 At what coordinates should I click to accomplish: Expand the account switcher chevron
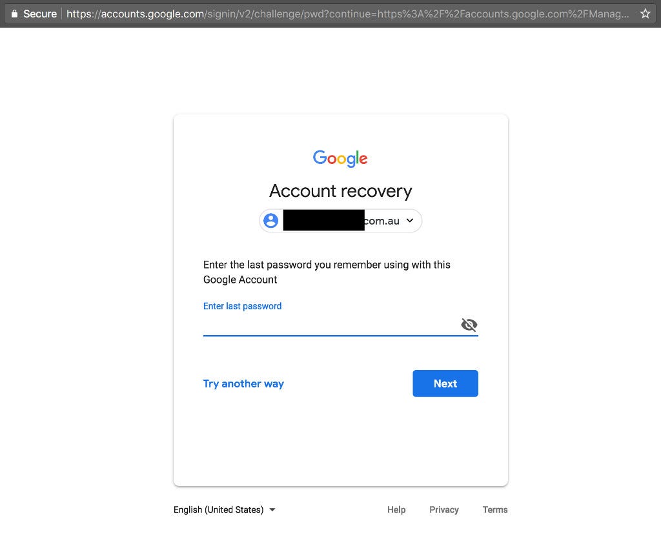(409, 220)
